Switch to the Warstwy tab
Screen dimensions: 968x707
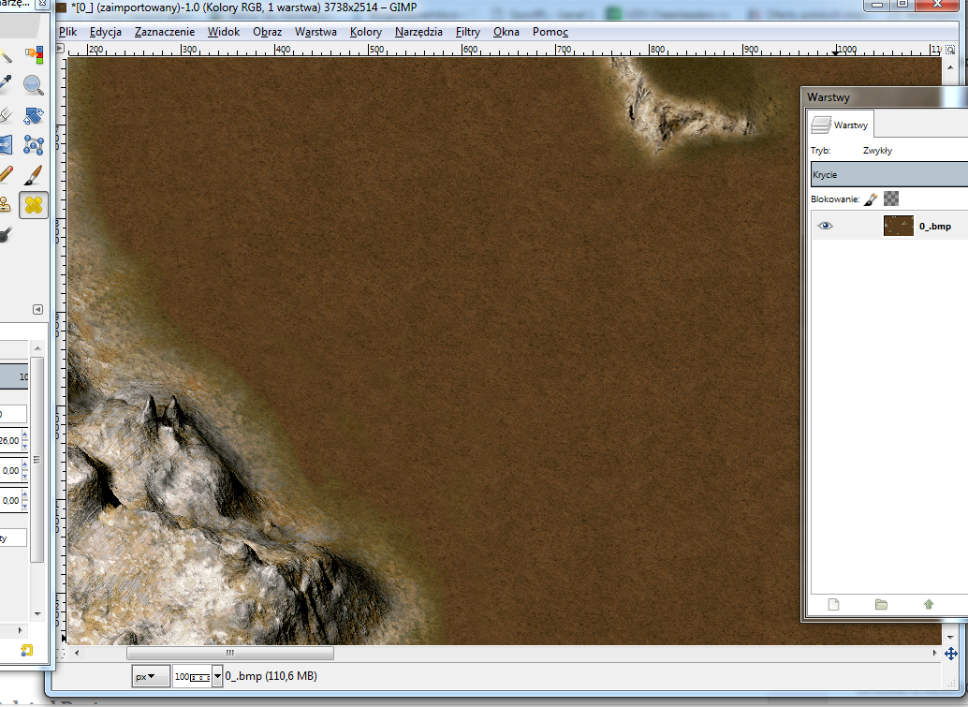[x=840, y=125]
